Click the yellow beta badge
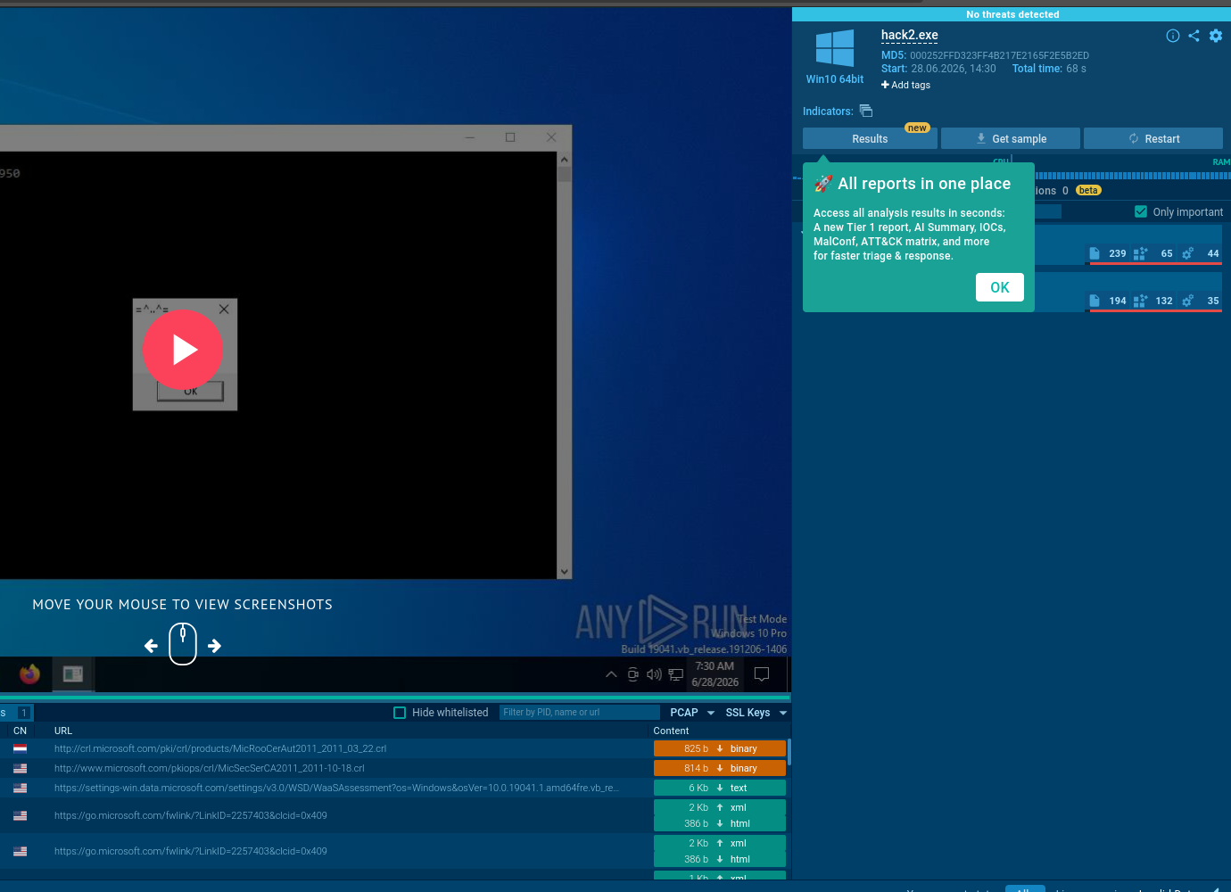 click(1088, 190)
